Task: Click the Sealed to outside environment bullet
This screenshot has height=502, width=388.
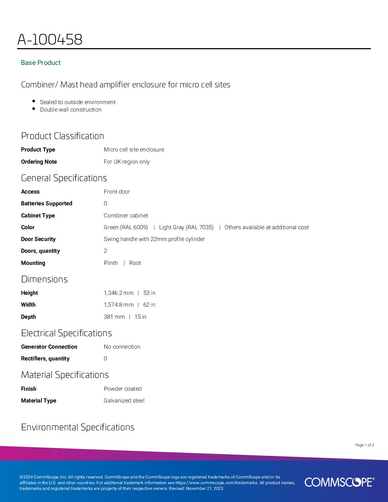Action: [78, 102]
